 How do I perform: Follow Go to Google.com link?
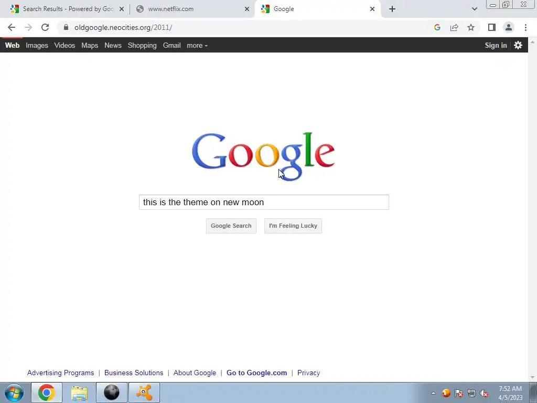pyautogui.click(x=257, y=373)
